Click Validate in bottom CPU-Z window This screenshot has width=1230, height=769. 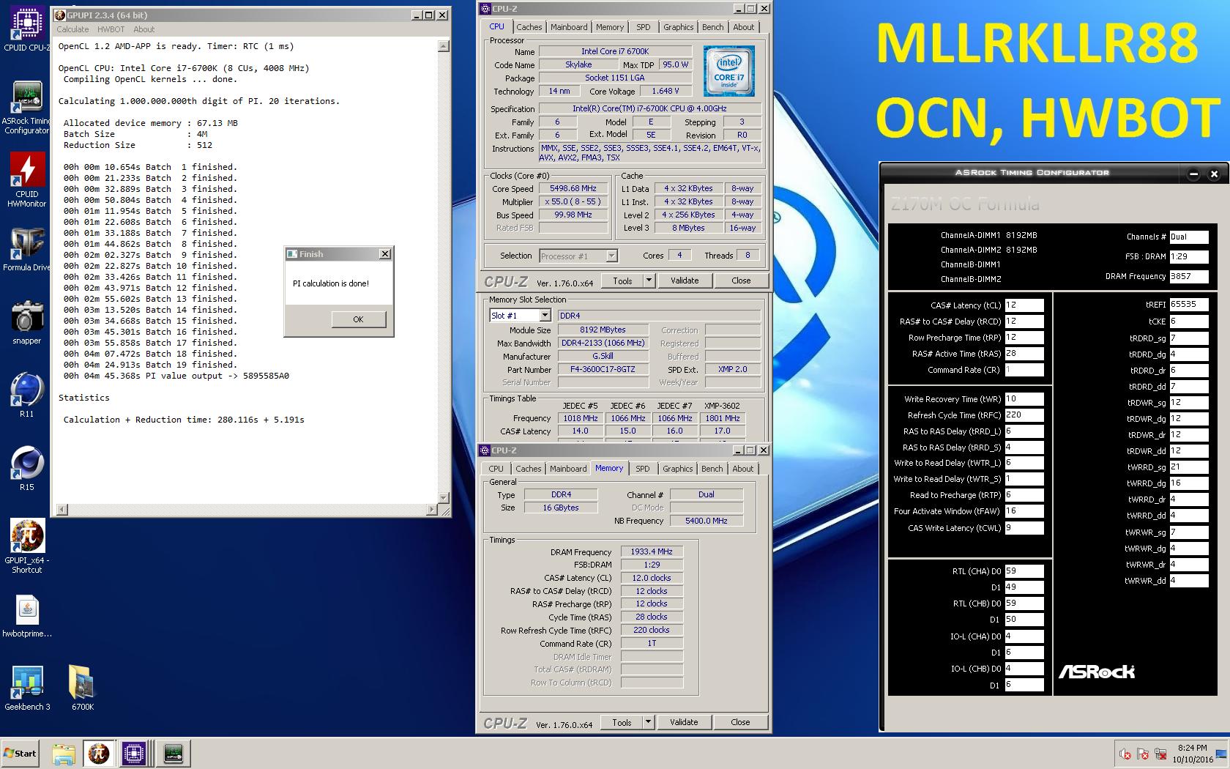point(684,722)
